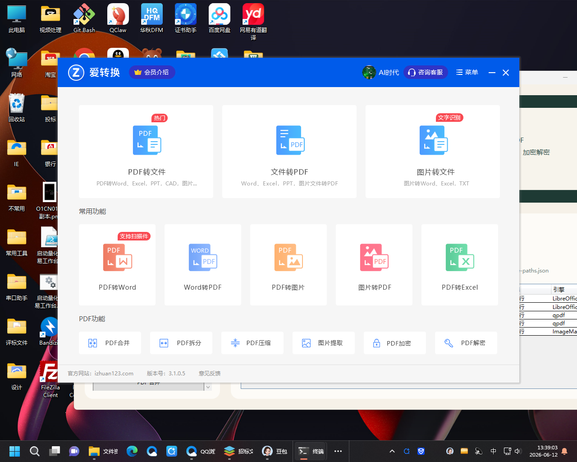
Task: Select the 视频处理 desktop folder
Action: point(50,19)
